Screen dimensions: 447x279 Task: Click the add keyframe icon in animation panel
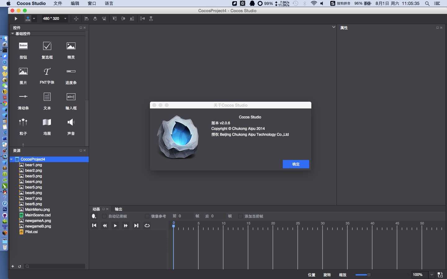(94, 216)
